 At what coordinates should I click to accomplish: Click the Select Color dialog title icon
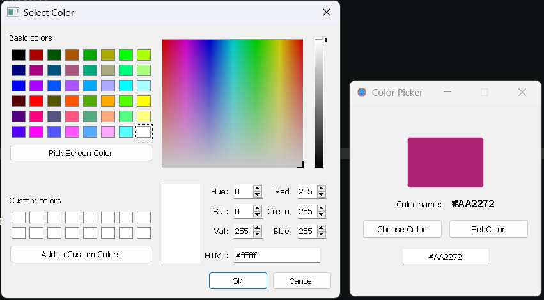point(13,12)
